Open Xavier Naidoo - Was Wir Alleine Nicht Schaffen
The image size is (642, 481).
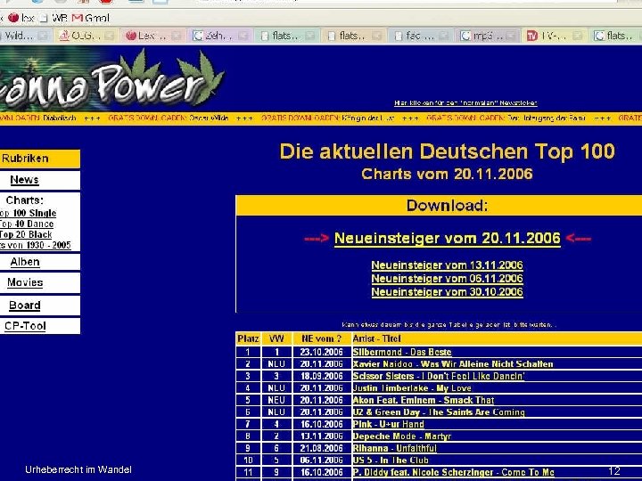tap(453, 364)
